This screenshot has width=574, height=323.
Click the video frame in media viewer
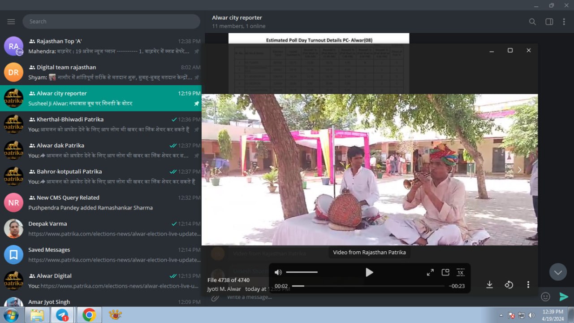(370, 170)
